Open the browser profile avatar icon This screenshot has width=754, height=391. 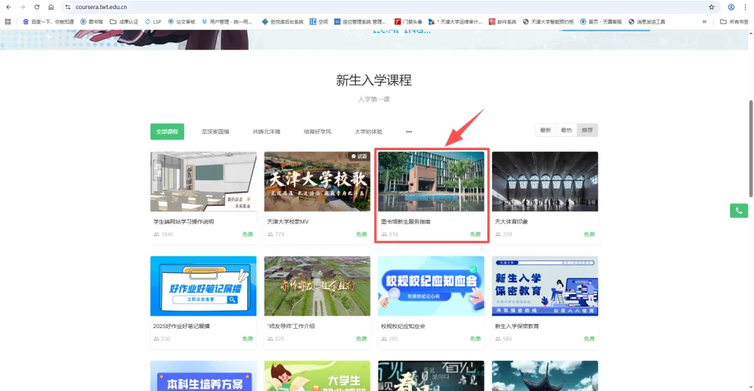[x=731, y=7]
